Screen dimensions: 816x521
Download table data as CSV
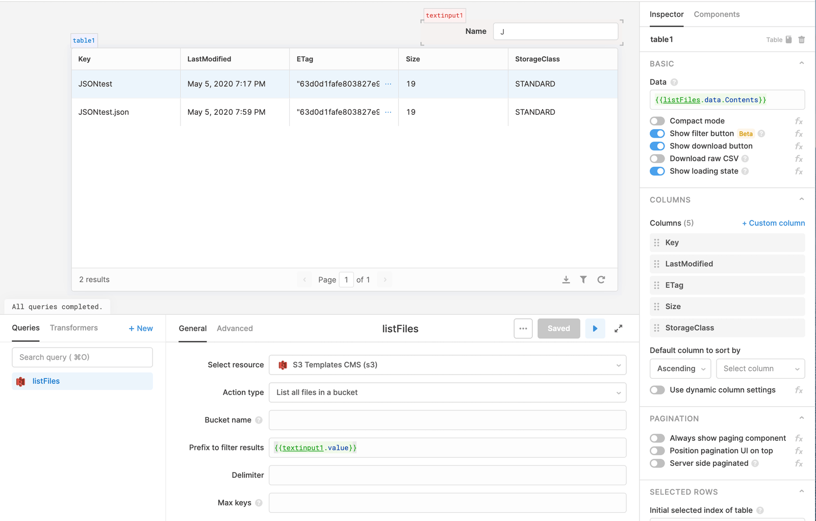[x=566, y=280]
